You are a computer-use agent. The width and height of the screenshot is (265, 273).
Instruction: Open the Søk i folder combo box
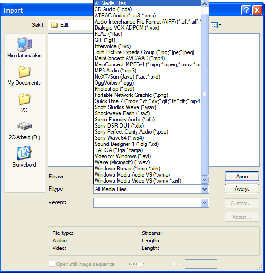tap(71, 25)
